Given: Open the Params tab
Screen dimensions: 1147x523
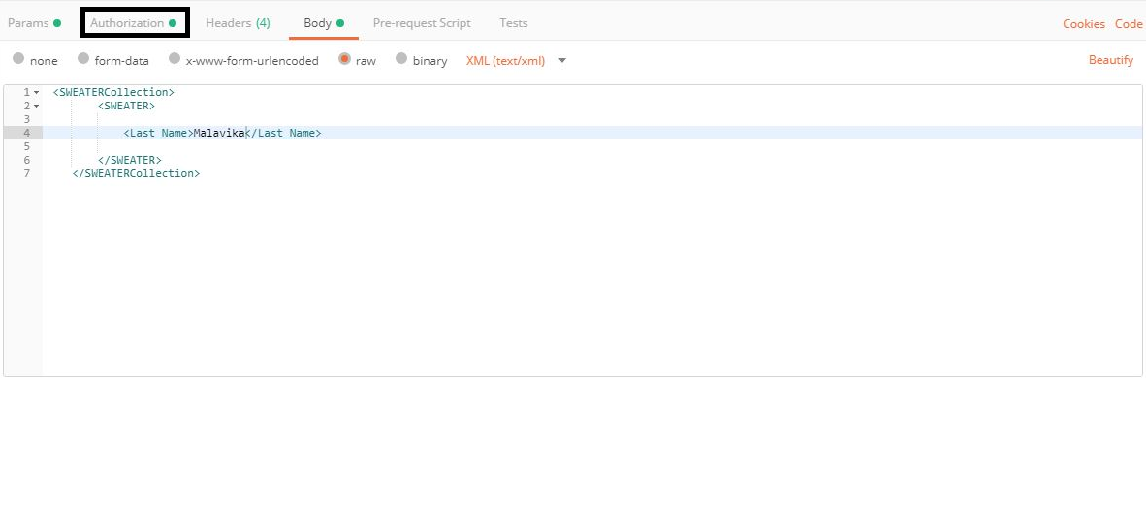Looking at the screenshot, I should point(28,22).
